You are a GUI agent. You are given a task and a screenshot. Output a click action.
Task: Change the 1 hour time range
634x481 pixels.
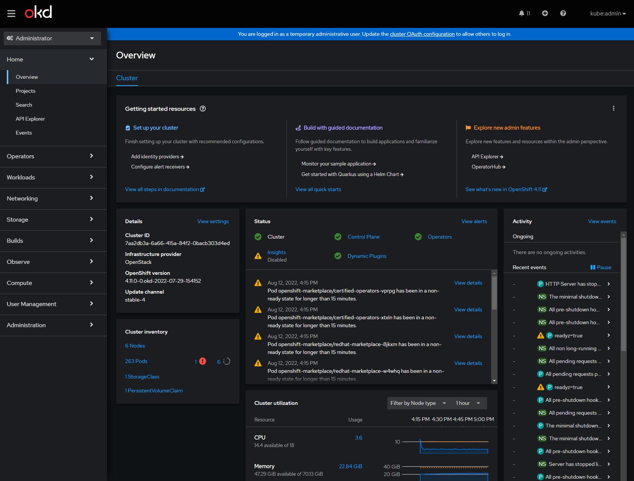click(467, 403)
